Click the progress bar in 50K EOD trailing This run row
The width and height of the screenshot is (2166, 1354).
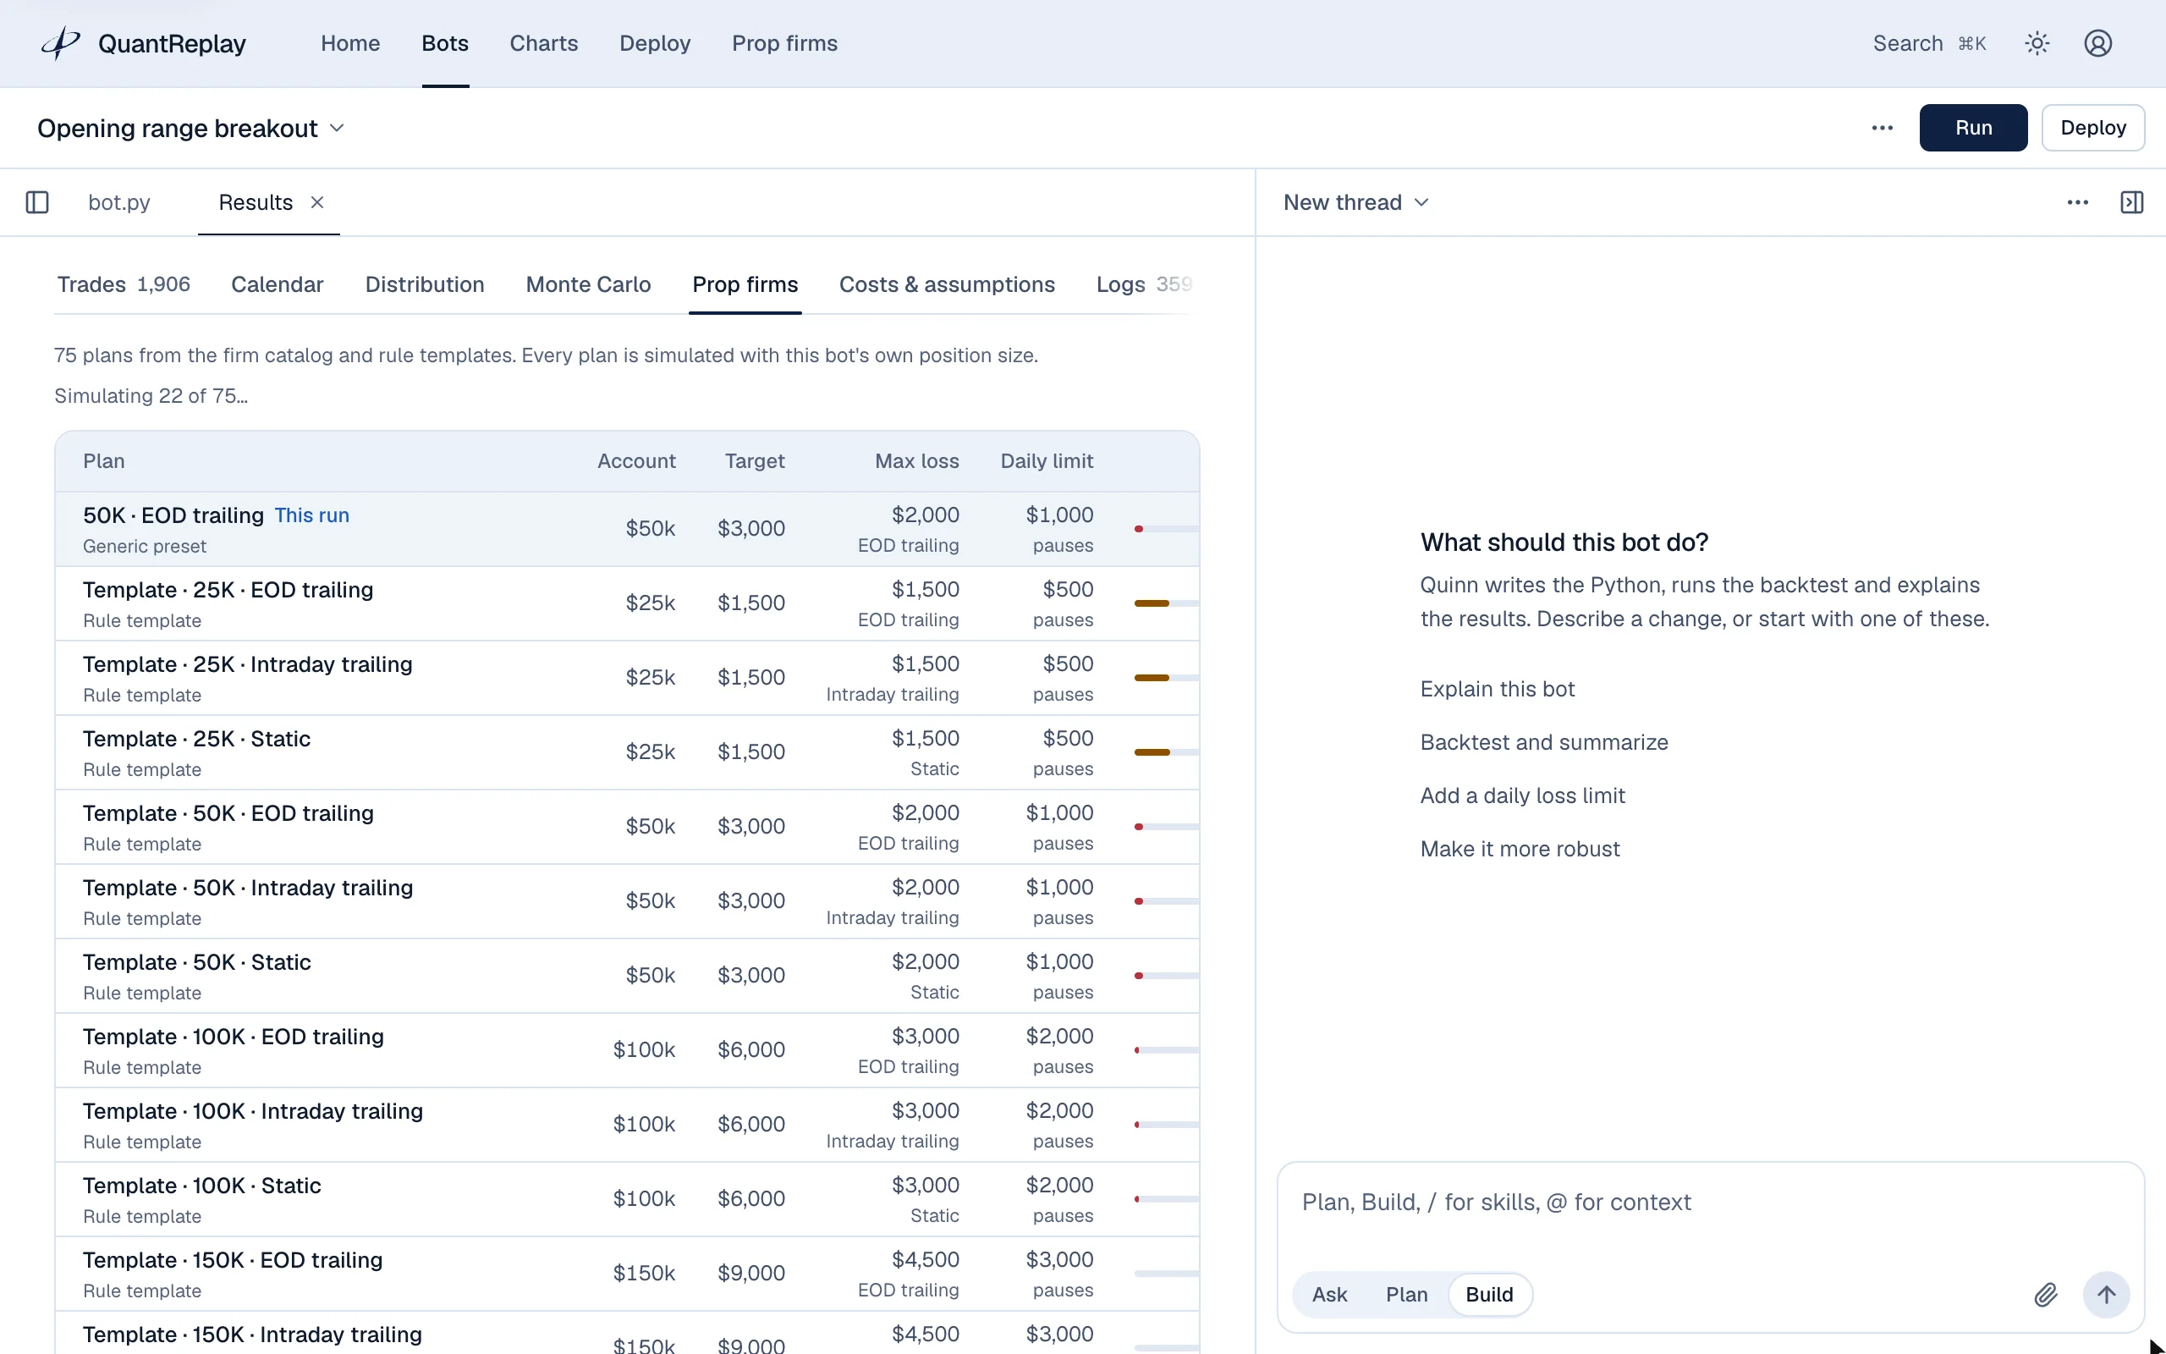pyautogui.click(x=1165, y=529)
